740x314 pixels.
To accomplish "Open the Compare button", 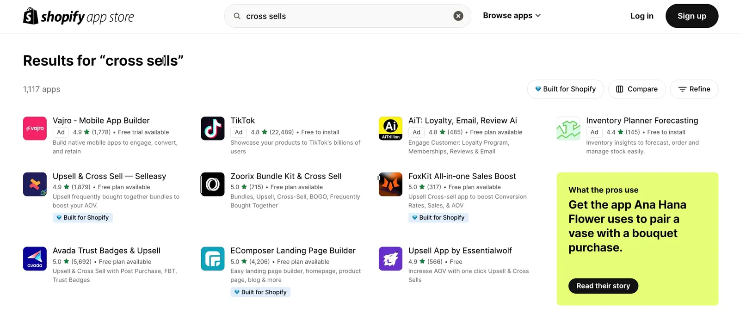I will (637, 89).
